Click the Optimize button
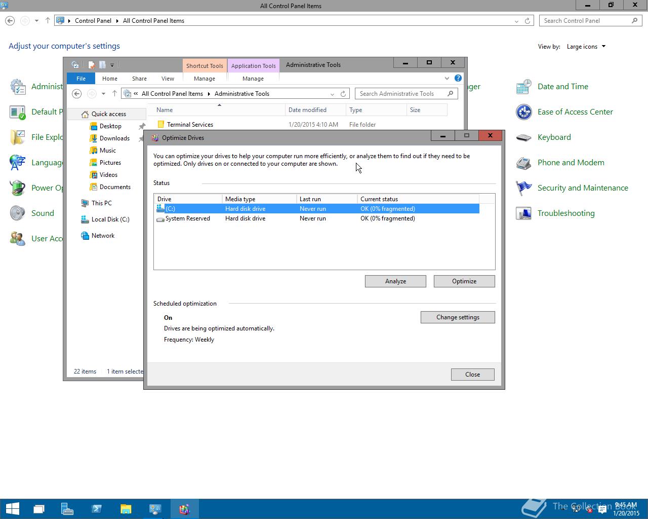The width and height of the screenshot is (648, 519). tap(464, 281)
